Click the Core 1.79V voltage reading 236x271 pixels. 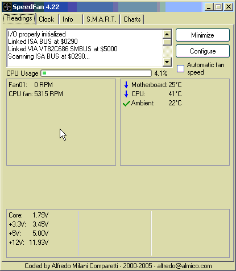pyautogui.click(x=28, y=215)
